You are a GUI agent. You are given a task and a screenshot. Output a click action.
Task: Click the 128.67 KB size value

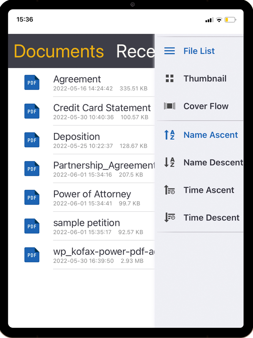pyautogui.click(x=133, y=146)
